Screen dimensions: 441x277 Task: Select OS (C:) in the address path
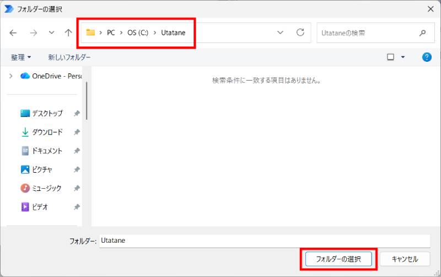(138, 33)
